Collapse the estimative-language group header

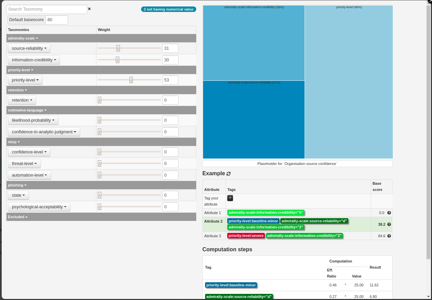pos(27,110)
